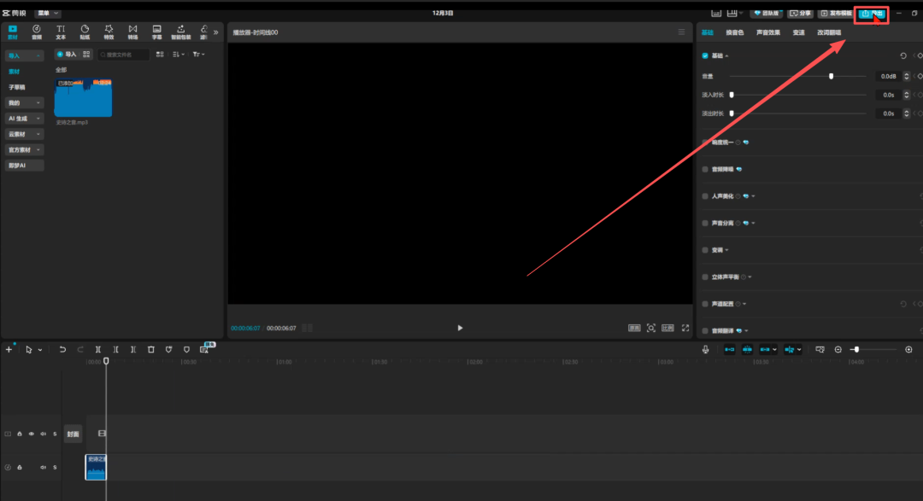This screenshot has width=923, height=501.
Task: Click the microphone record icon
Action: 706,349
